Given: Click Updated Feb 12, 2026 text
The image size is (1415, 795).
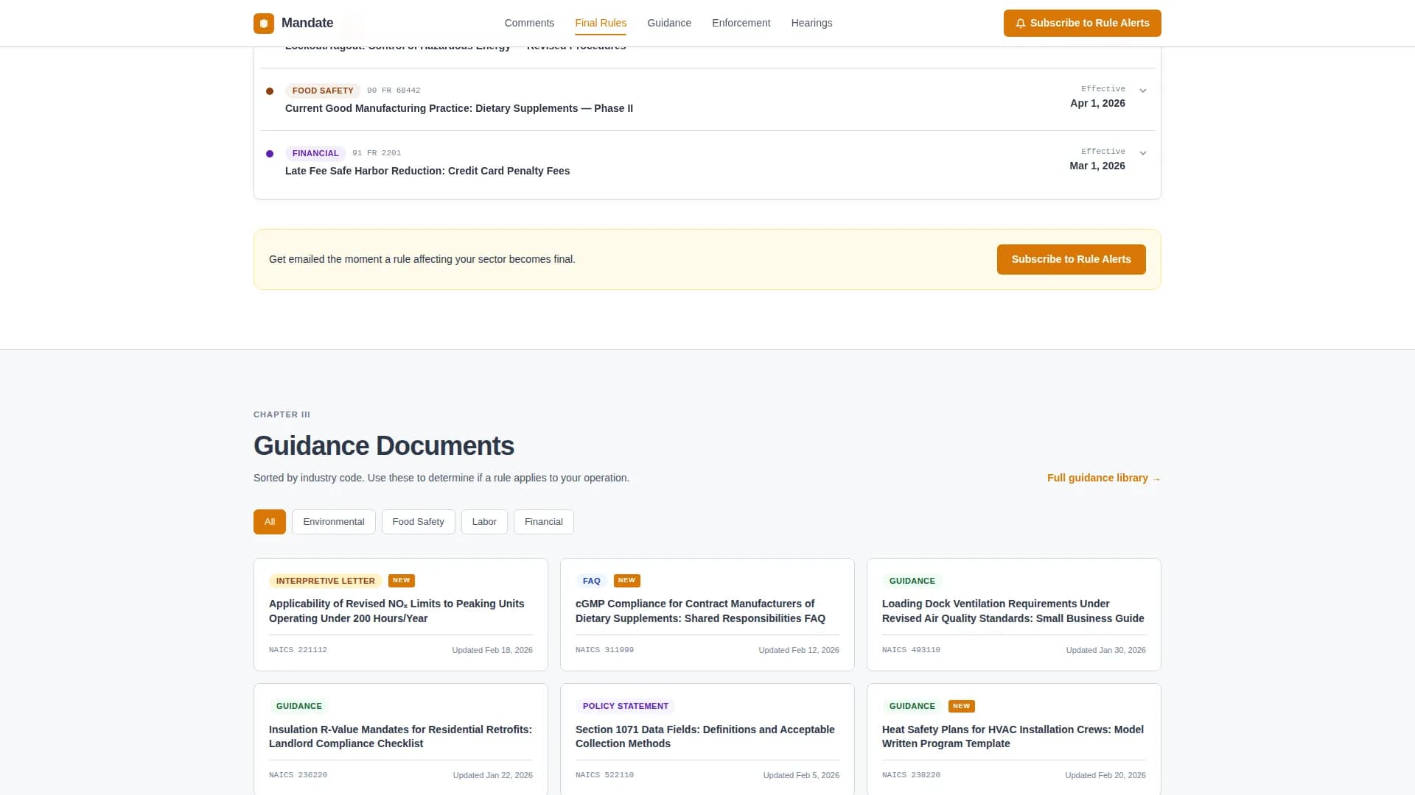Looking at the screenshot, I should point(799,650).
